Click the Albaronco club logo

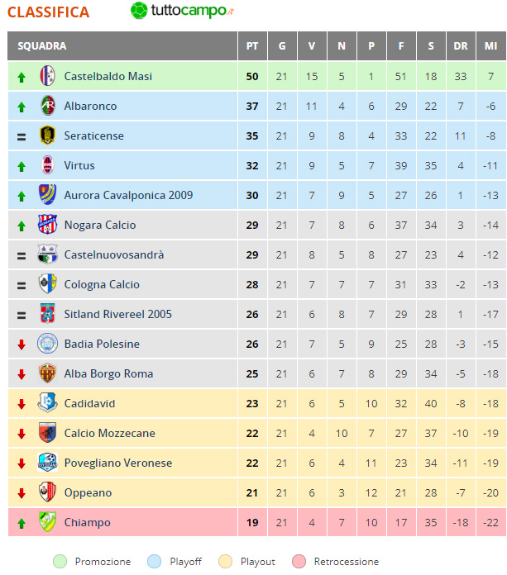tap(47, 106)
